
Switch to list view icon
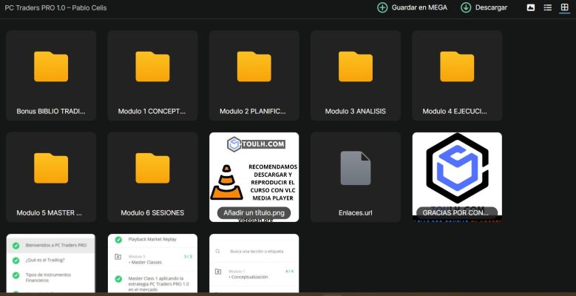click(547, 7)
